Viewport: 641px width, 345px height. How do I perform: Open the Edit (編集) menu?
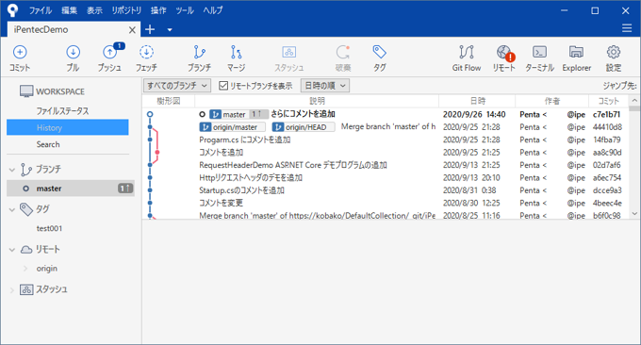[x=69, y=10]
